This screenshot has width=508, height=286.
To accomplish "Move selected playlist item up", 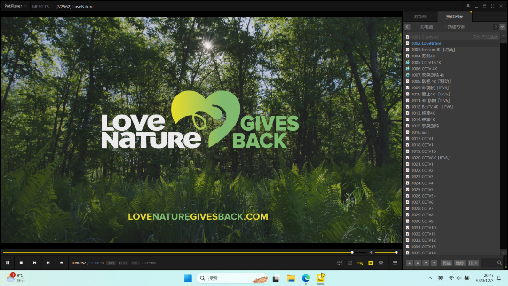I will [x=418, y=263].
